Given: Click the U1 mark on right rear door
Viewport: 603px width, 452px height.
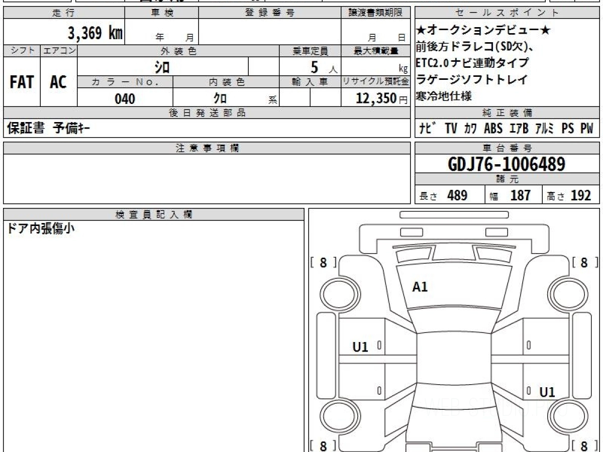Looking at the screenshot, I should pos(547,392).
